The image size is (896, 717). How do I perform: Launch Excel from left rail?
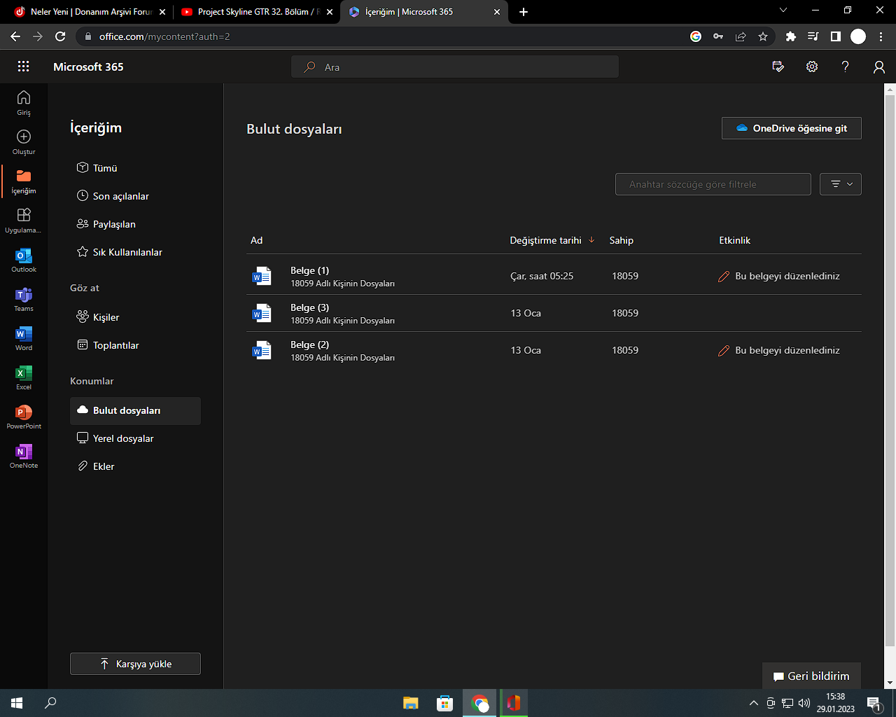tap(24, 377)
